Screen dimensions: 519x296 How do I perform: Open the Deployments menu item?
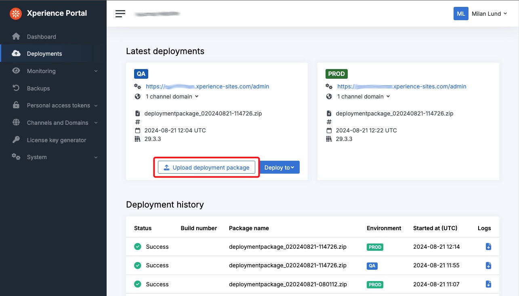tap(44, 54)
